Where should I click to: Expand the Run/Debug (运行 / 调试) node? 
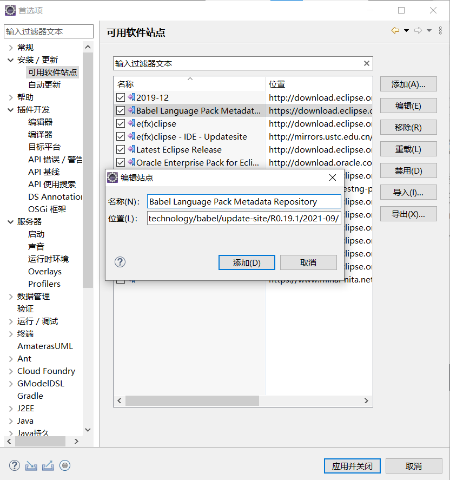[11, 321]
